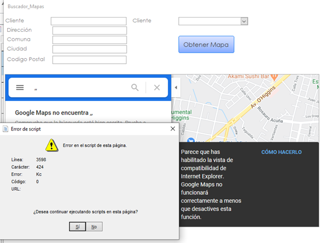Focus the first Cliente text field
Image resolution: width=329 pixels, height=243 pixels.
[x=88, y=21]
